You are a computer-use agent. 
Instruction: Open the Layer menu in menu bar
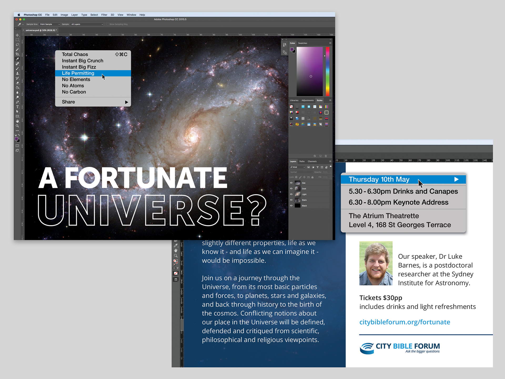[74, 15]
